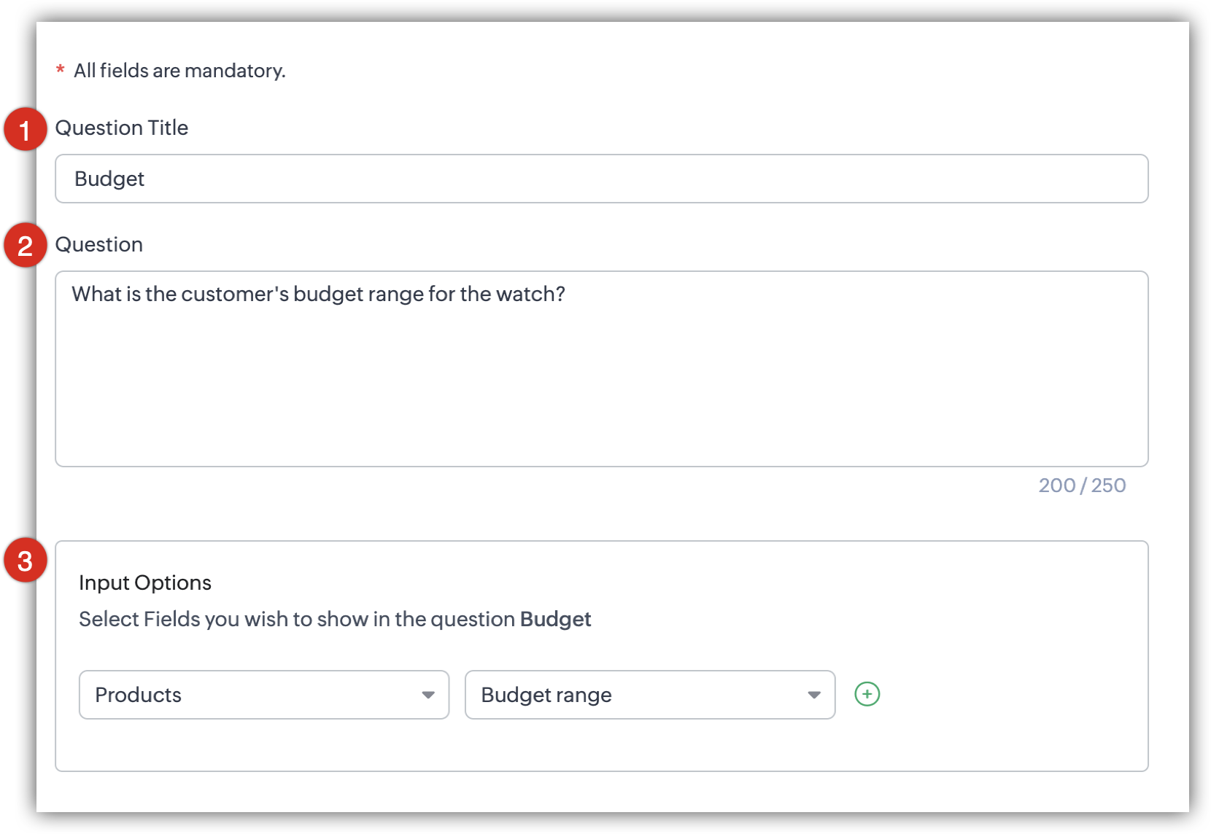Click the 200 / 250 character counter

click(x=1082, y=486)
